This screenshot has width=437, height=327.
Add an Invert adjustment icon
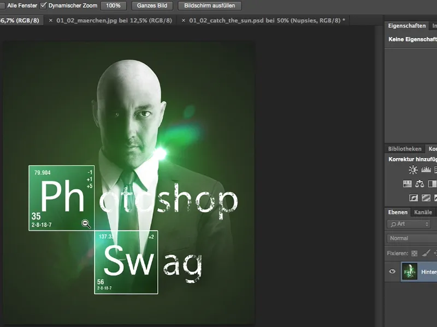414,198
